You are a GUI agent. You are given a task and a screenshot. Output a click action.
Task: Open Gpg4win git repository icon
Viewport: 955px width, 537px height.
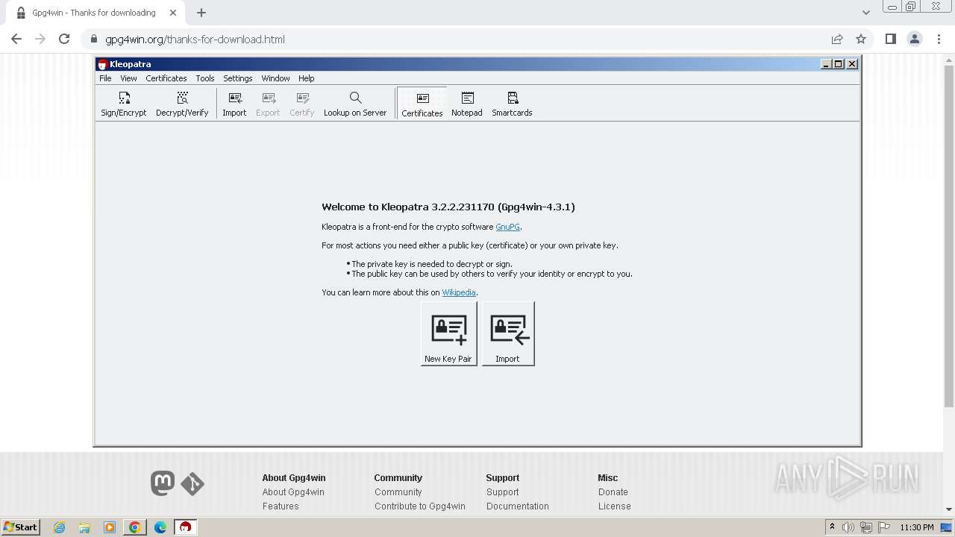point(192,484)
